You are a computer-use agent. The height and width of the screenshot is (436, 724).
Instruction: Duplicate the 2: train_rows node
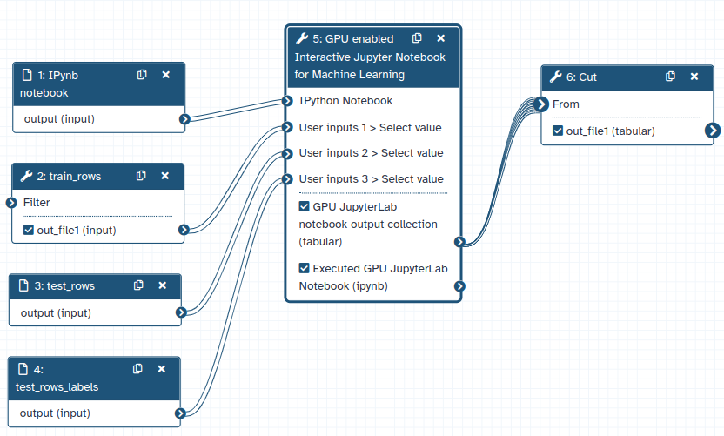[x=141, y=176]
